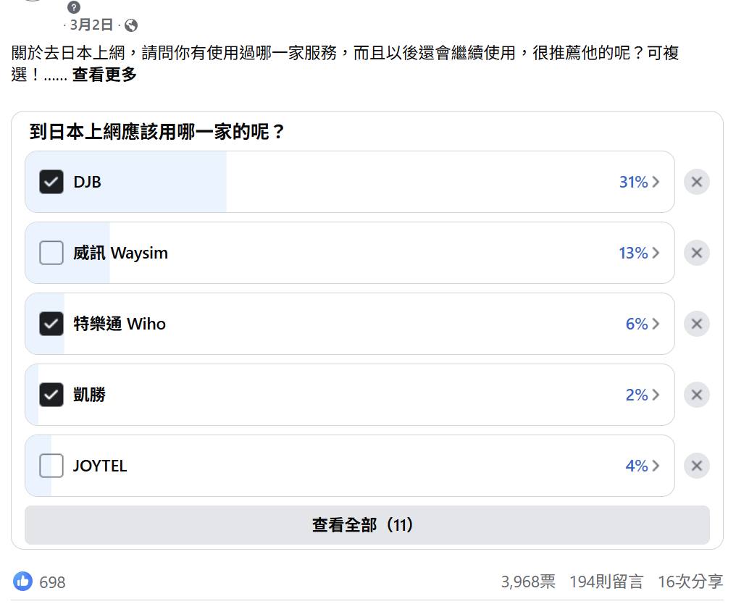Remove the JOYTEL option with X
Screen dimensions: 736x604
point(696,466)
